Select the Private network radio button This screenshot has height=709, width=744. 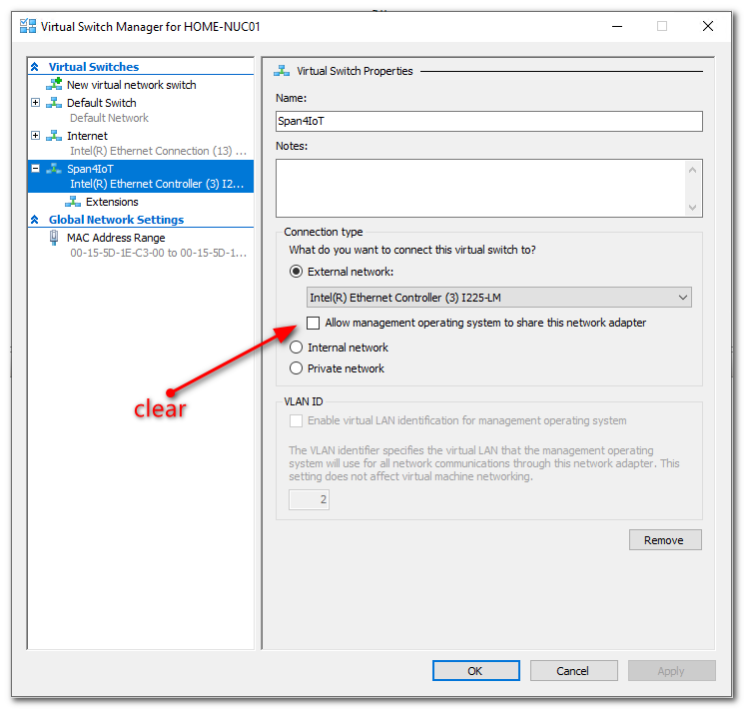click(296, 368)
